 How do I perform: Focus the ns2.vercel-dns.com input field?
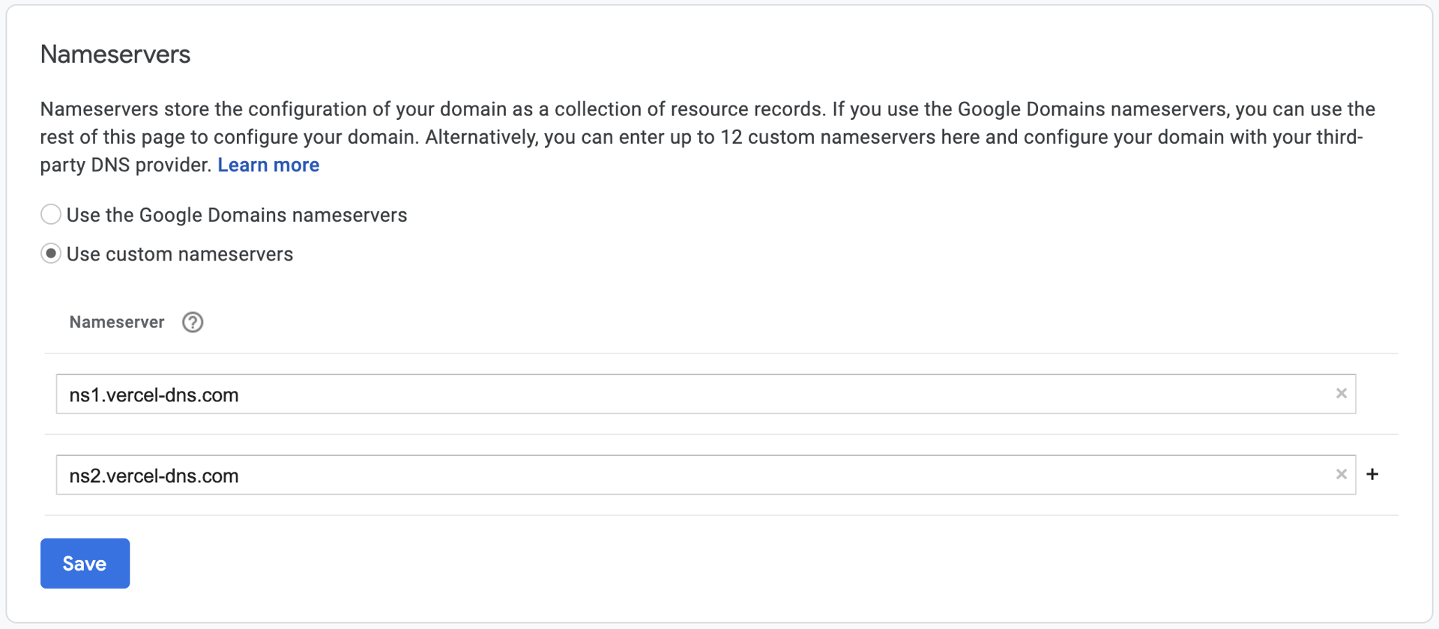click(706, 475)
